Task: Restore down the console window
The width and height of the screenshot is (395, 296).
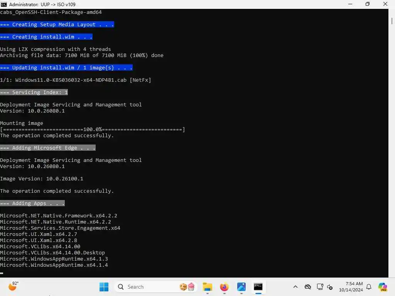Action: 368,4
